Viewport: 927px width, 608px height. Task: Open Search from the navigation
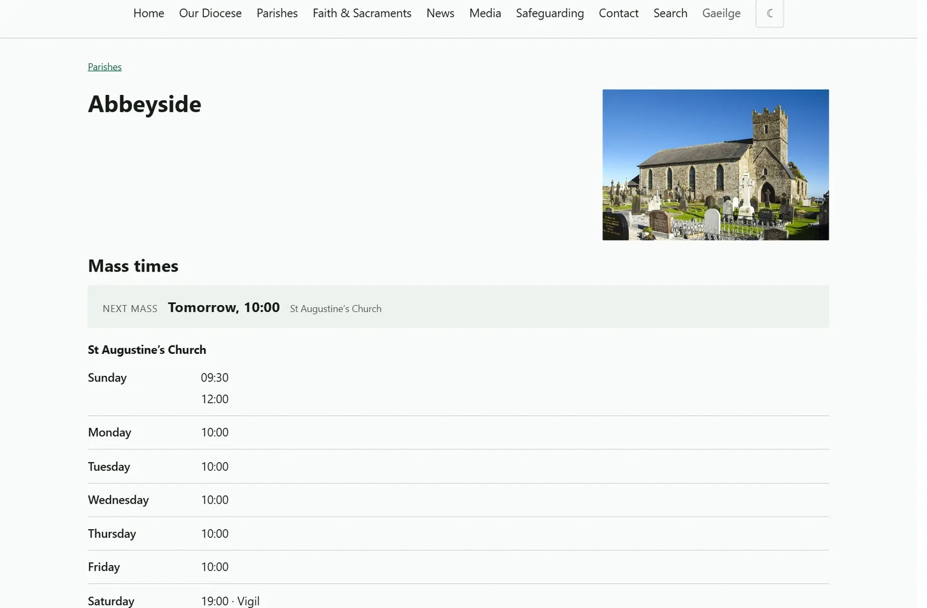point(670,13)
